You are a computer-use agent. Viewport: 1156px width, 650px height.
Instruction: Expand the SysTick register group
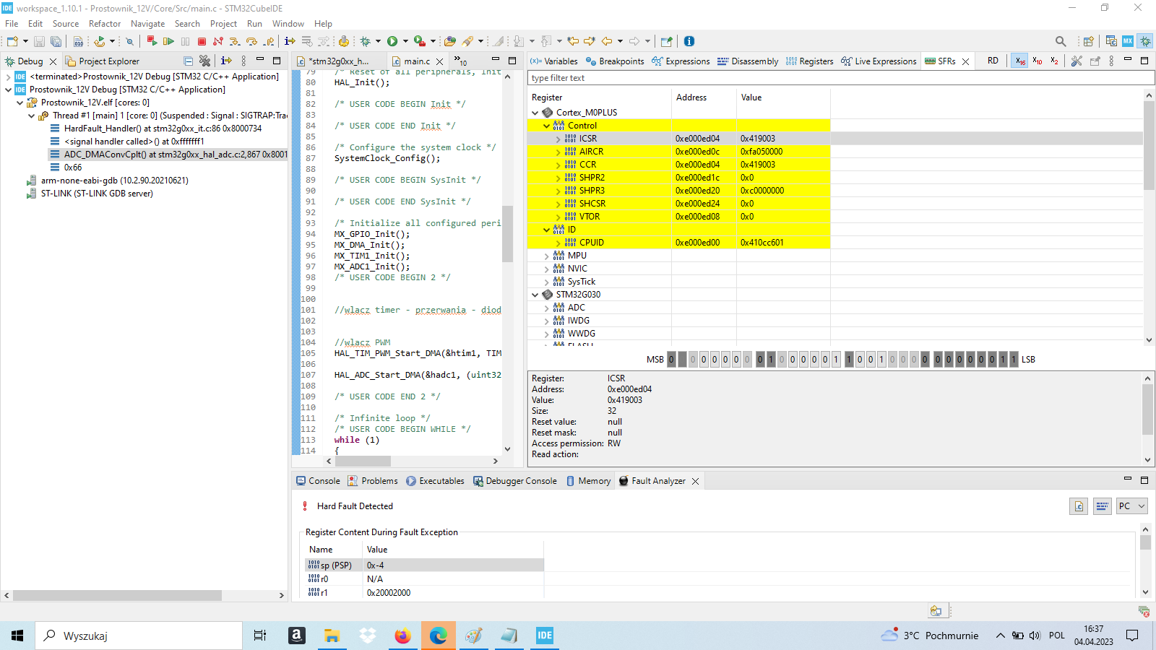coord(546,282)
